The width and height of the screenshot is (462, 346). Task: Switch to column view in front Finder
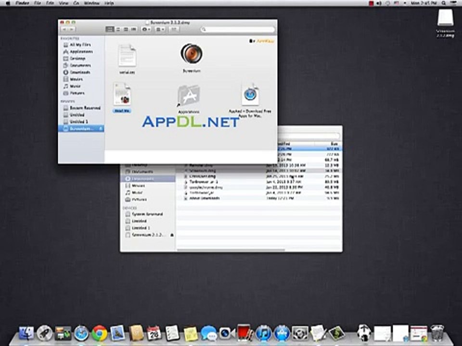(126, 29)
